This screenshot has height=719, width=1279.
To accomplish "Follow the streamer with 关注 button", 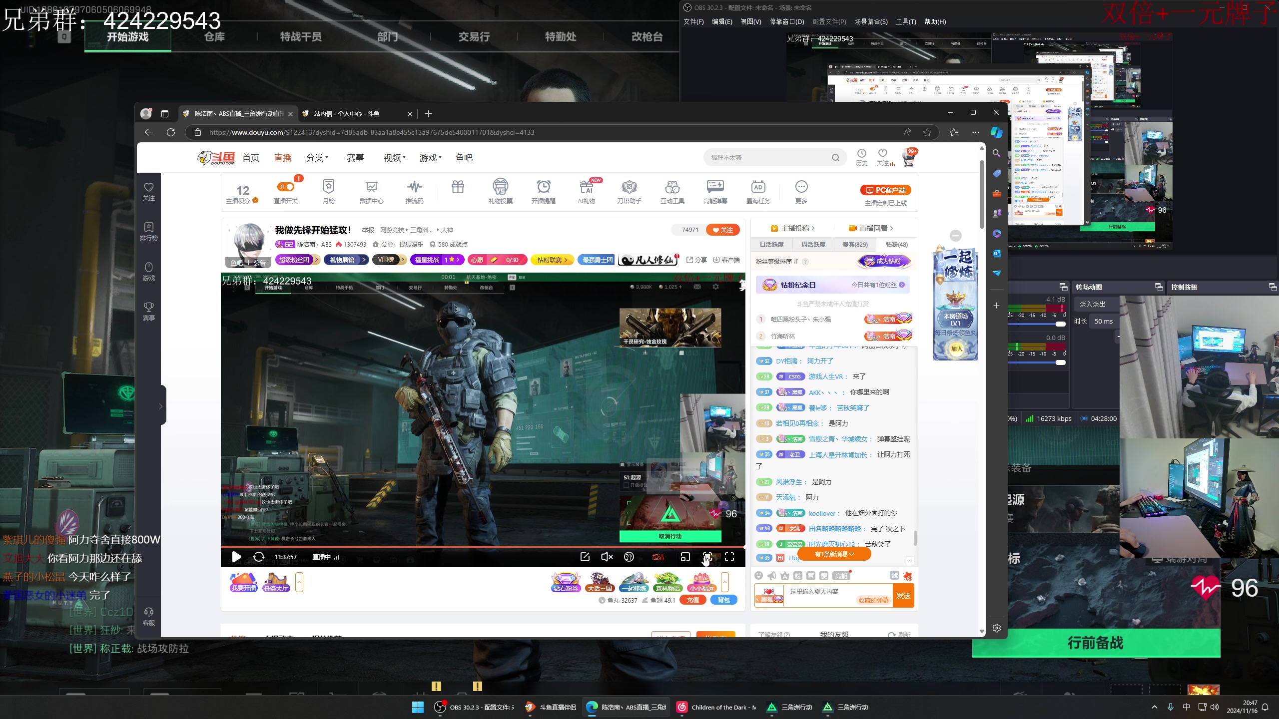I will click(x=722, y=230).
